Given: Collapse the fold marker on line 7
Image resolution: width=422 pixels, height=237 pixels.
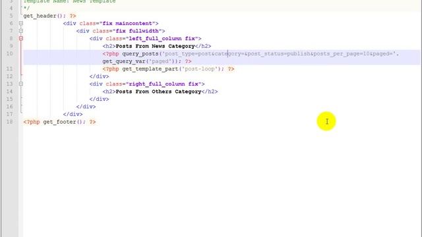Looking at the screenshot, I should [21, 31].
